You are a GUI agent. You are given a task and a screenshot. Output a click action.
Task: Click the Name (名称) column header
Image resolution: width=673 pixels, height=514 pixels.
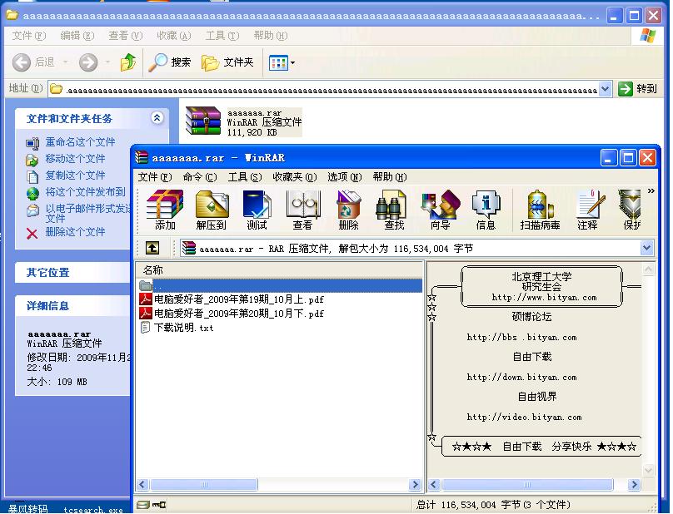pyautogui.click(x=279, y=269)
